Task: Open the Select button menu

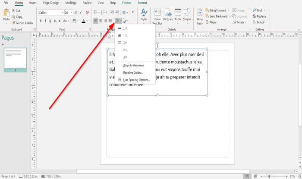Action: (x=259, y=22)
